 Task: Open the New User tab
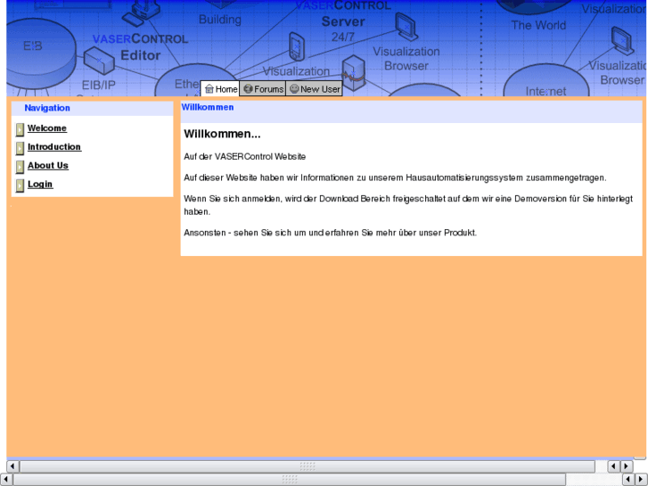tap(315, 89)
